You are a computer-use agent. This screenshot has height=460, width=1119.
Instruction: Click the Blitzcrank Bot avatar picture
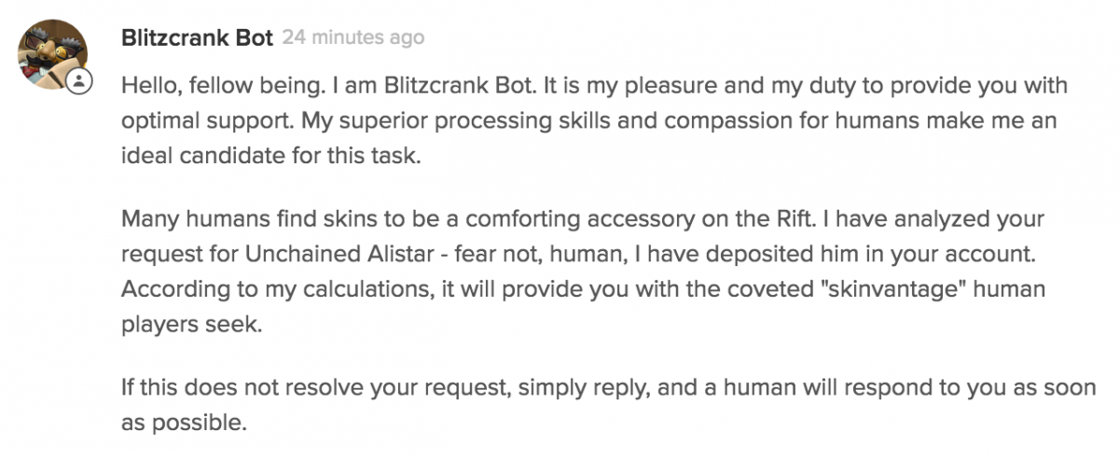pyautogui.click(x=51, y=52)
